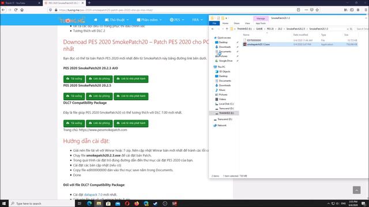
Task: Bookmark this page with the star icon
Action: pyautogui.click(x=317, y=10)
